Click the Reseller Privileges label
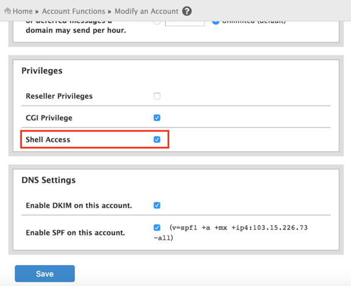The height and width of the screenshot is (286, 351). pyautogui.click(x=59, y=96)
